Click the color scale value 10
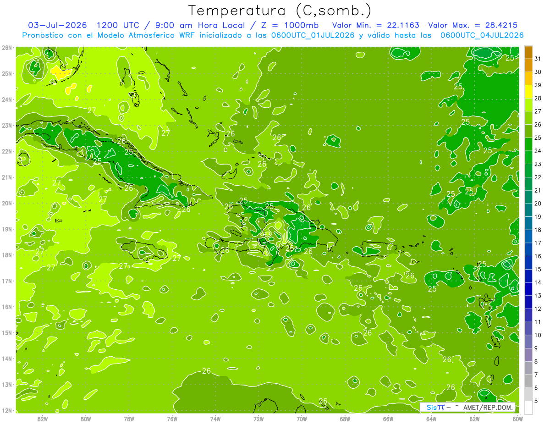Viewport: 550px width, 425px height. coord(538,335)
